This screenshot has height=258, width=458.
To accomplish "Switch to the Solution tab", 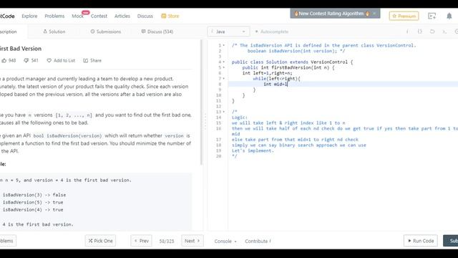I will tap(54, 32).
